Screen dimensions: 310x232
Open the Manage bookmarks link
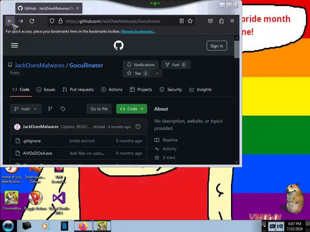[138, 31]
